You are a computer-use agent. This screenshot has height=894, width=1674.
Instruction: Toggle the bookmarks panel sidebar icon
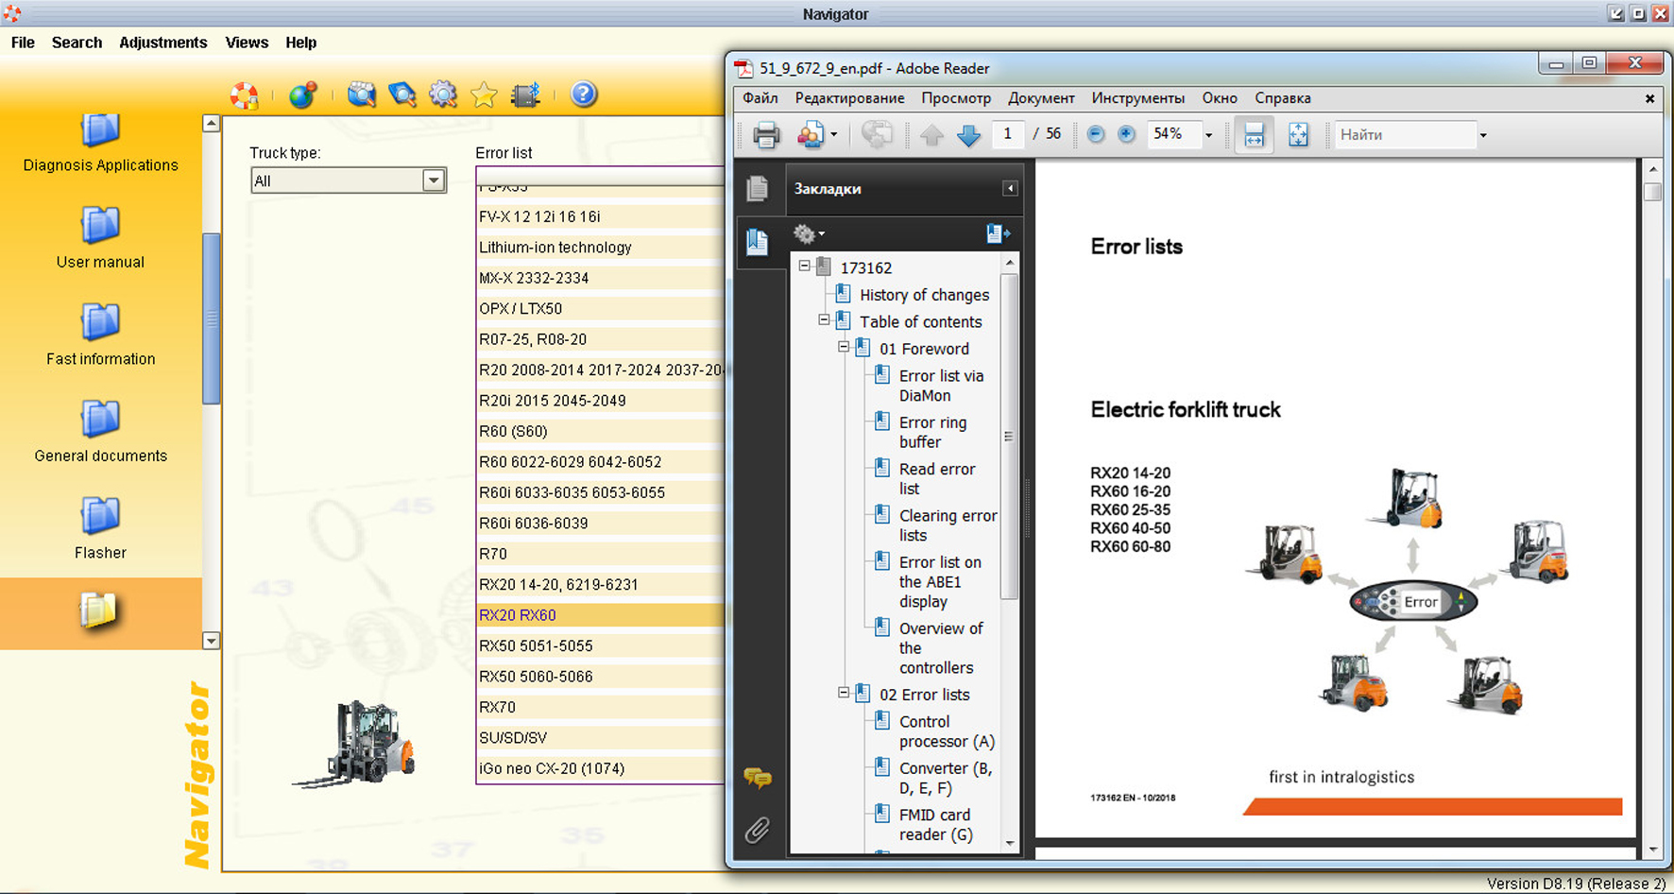[758, 241]
